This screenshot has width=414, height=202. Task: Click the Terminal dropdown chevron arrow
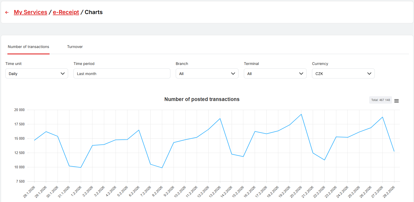point(301,74)
